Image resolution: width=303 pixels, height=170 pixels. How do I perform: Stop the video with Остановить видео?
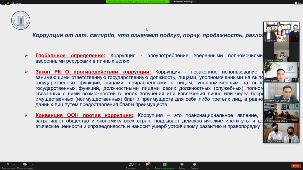(x=25, y=165)
